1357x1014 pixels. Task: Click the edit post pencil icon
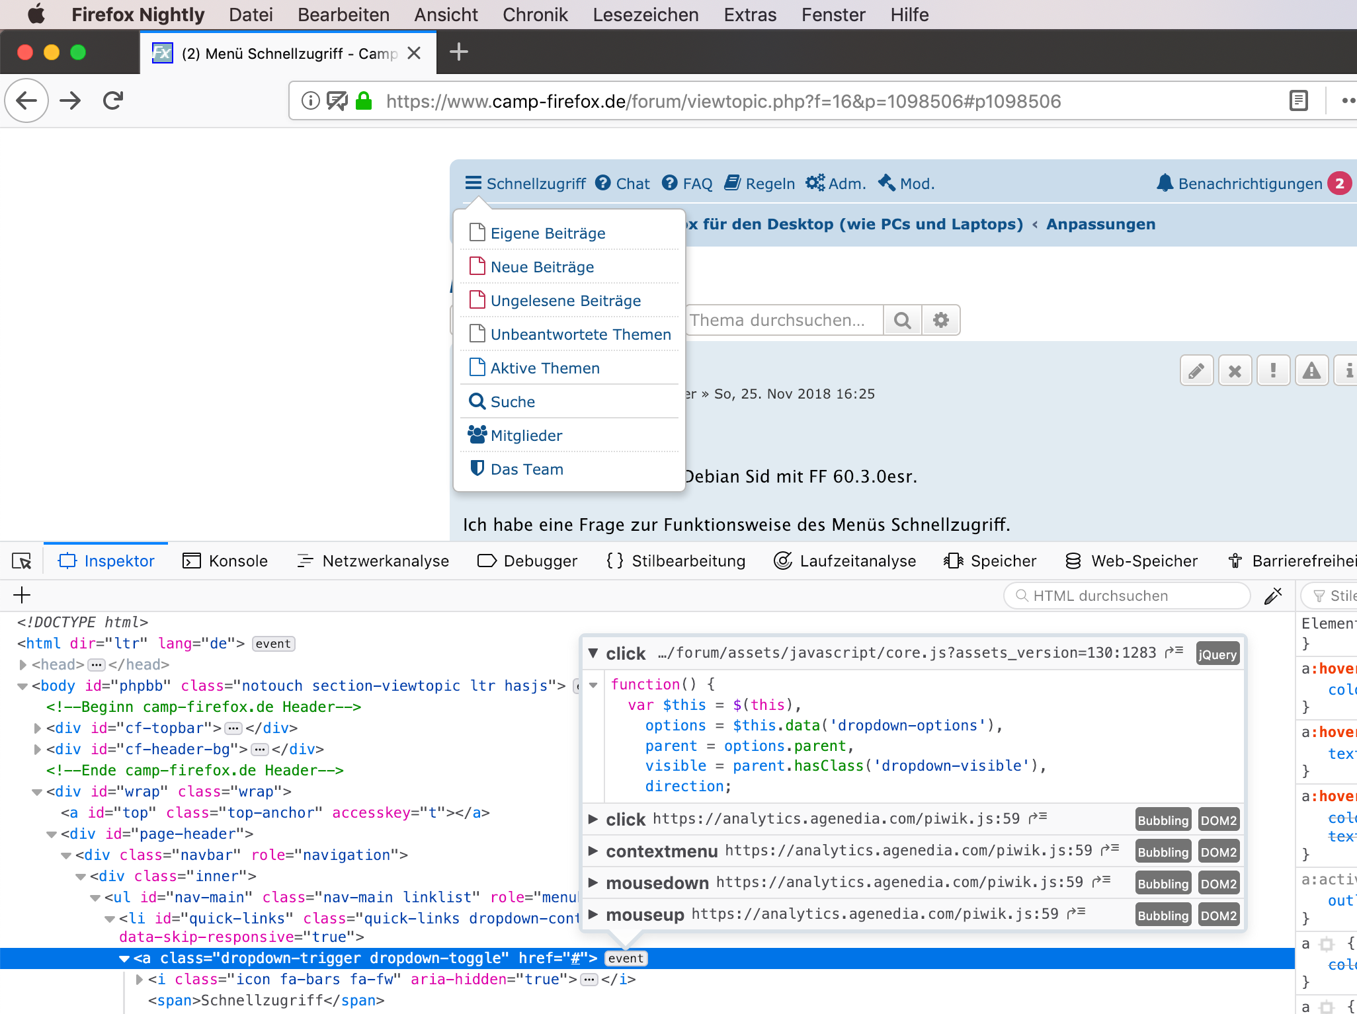[1196, 371]
